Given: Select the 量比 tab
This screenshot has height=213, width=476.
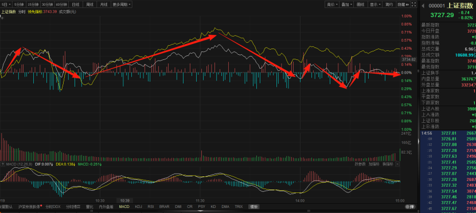Looking at the screenshot, I should [89, 207].
